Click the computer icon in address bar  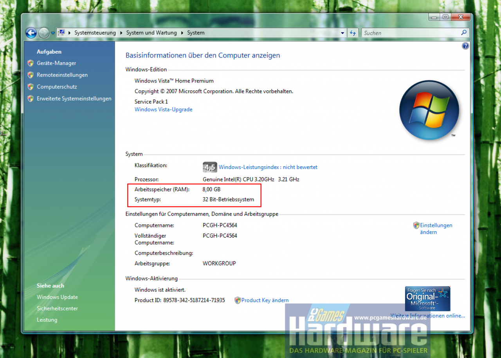pyautogui.click(x=61, y=33)
